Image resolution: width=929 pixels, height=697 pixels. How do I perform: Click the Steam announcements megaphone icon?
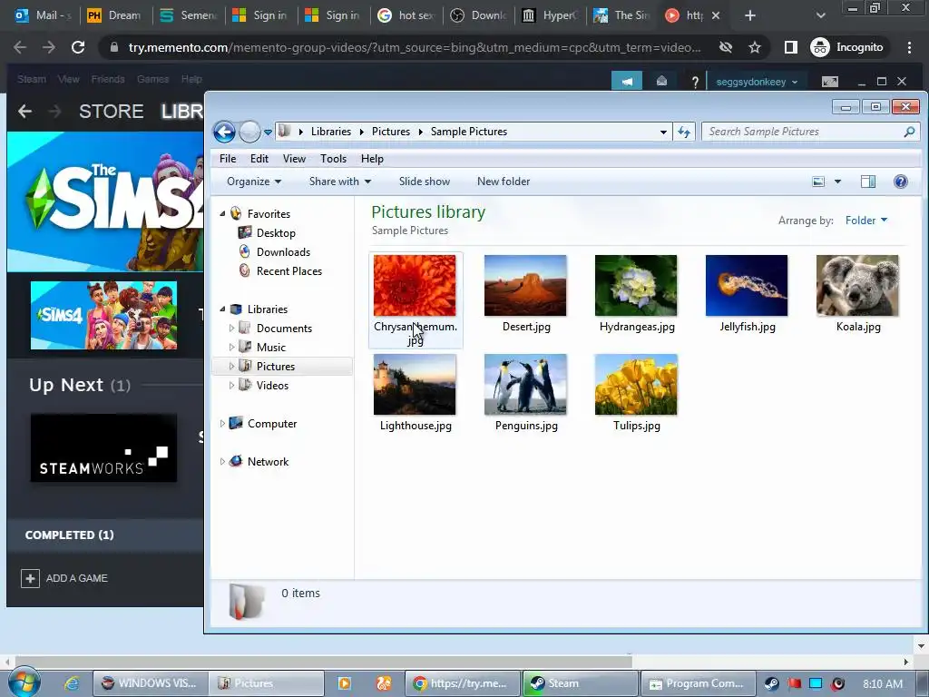click(627, 81)
